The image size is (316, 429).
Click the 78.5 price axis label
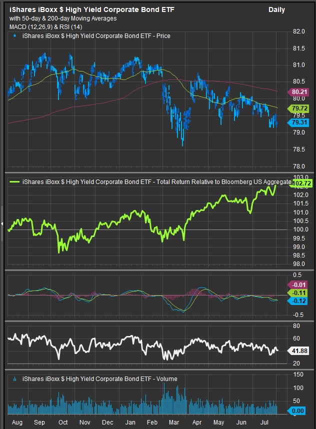(299, 149)
